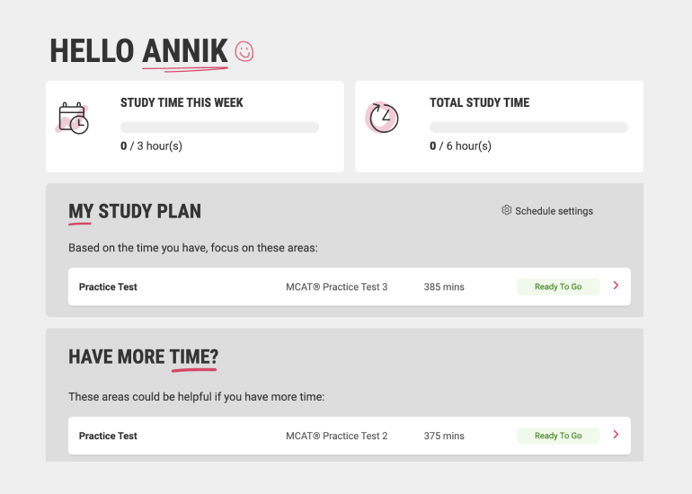Click the calendar clock study time icon

tap(73, 119)
